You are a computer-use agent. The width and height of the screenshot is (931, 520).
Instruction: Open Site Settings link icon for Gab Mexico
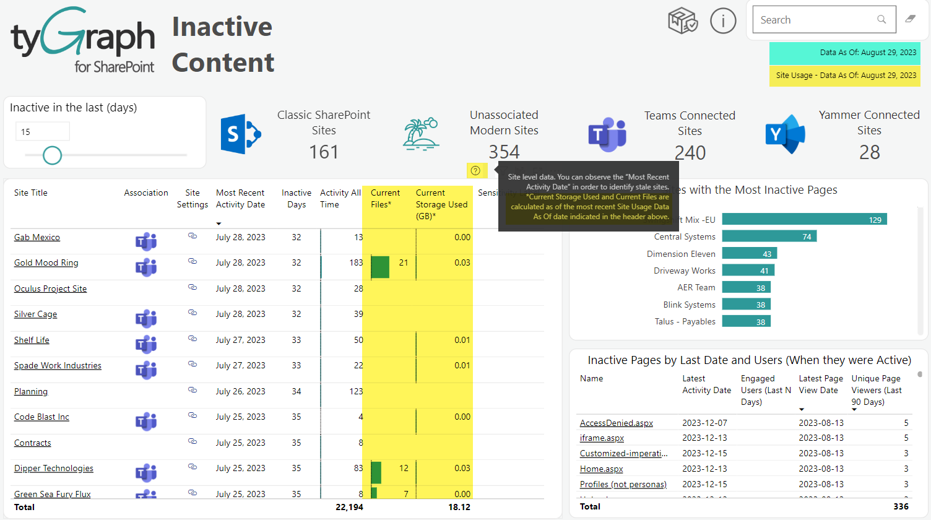pyautogui.click(x=193, y=236)
